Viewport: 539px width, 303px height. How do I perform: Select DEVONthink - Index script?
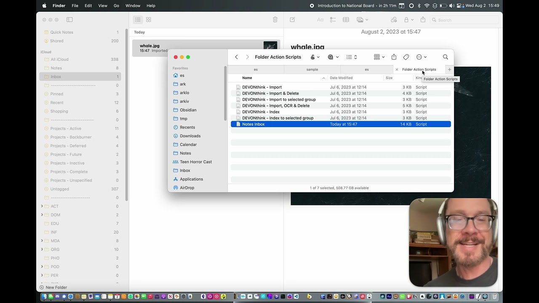click(341, 112)
